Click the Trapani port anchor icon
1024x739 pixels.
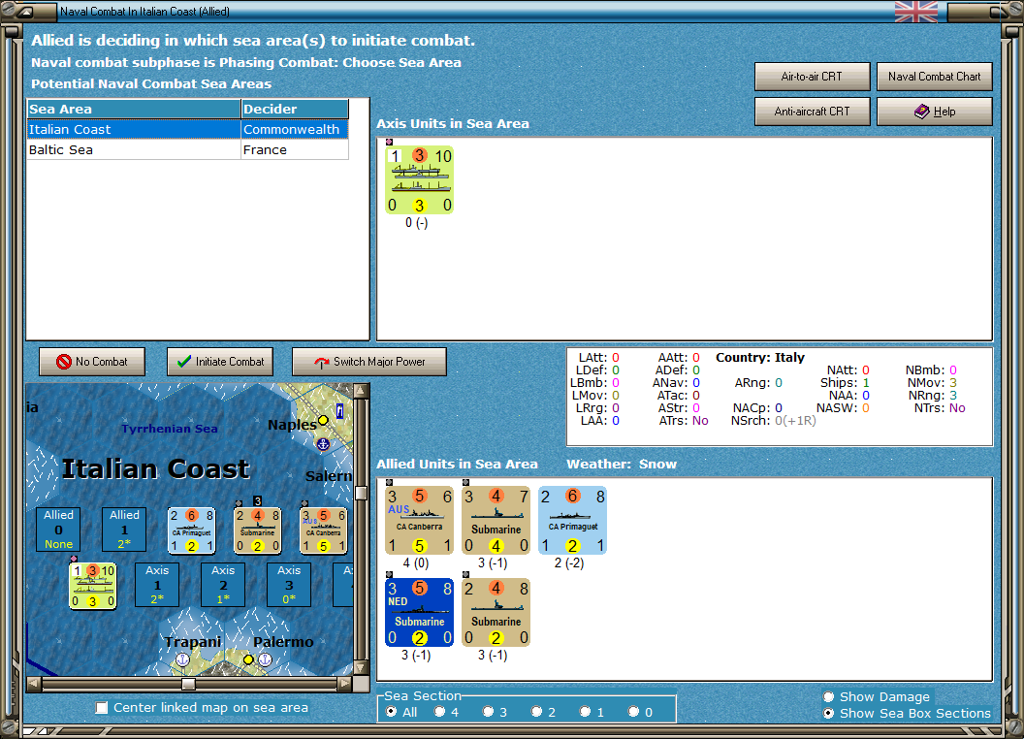click(183, 659)
